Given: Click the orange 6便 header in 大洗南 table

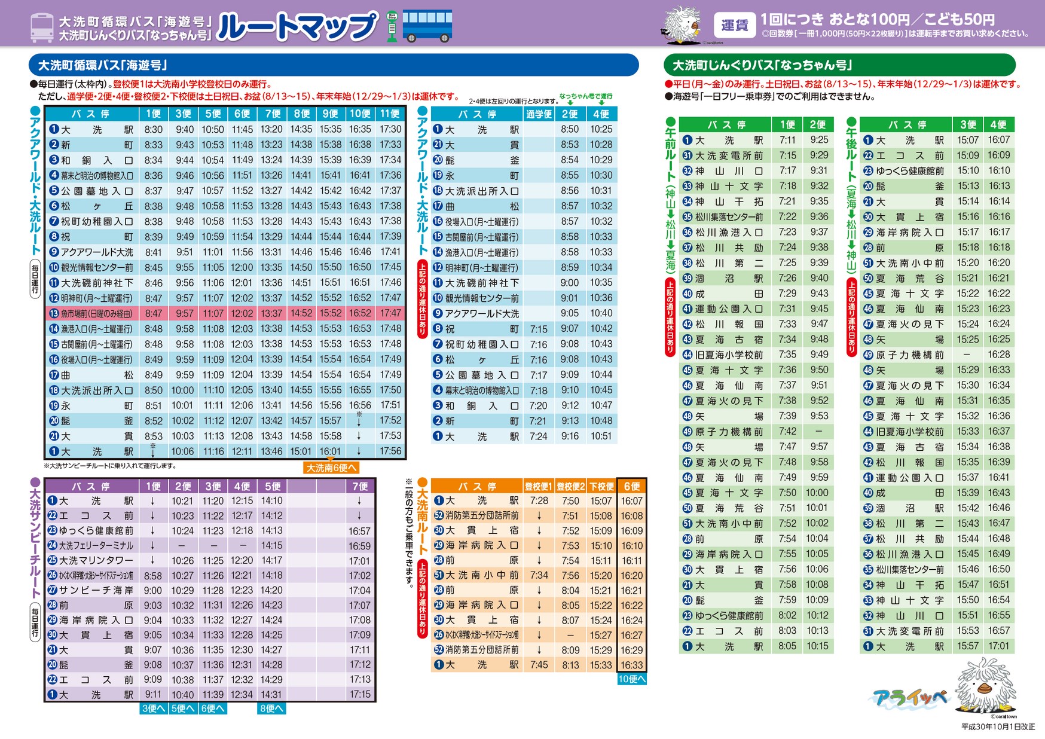Looking at the screenshot, I should (632, 486).
